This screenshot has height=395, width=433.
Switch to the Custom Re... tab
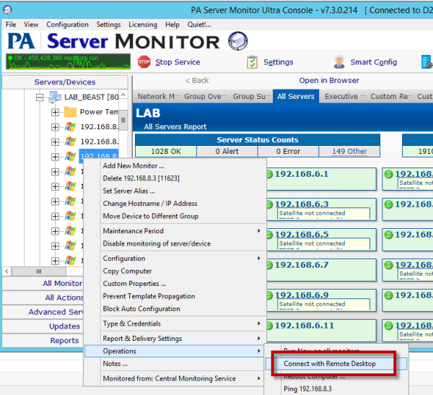pos(390,97)
